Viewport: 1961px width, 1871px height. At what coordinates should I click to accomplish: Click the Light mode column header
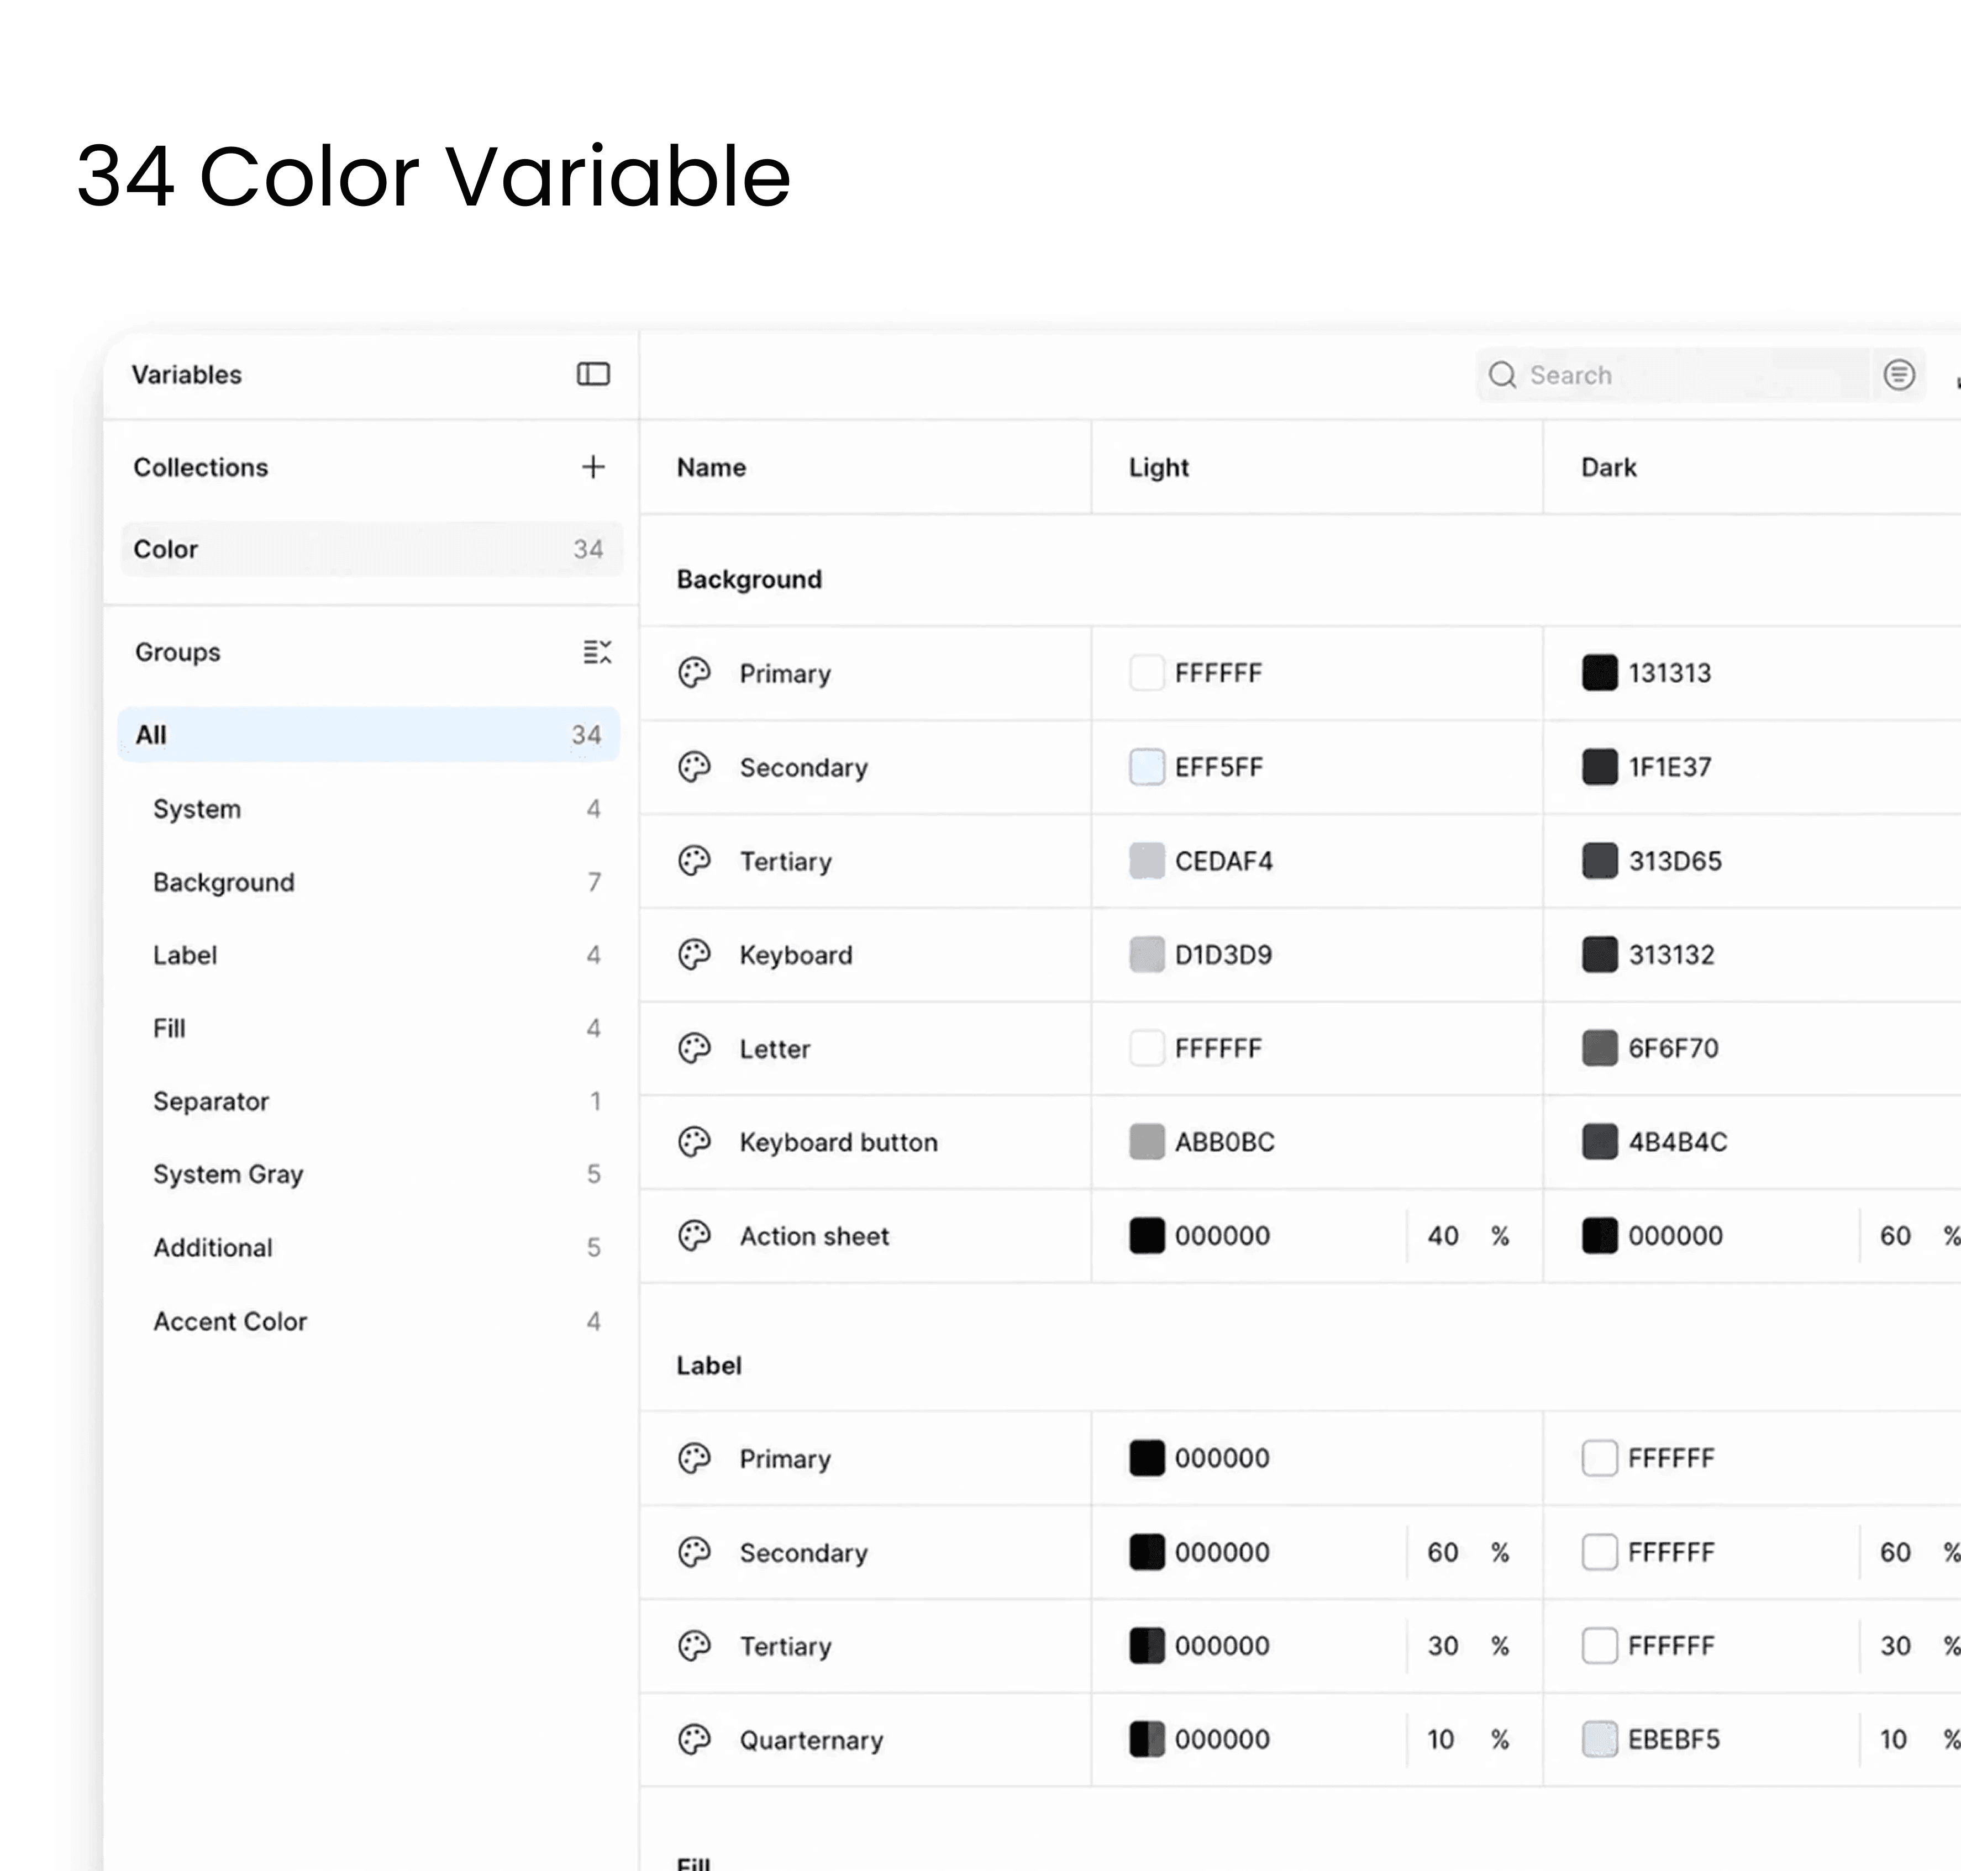click(x=1159, y=468)
